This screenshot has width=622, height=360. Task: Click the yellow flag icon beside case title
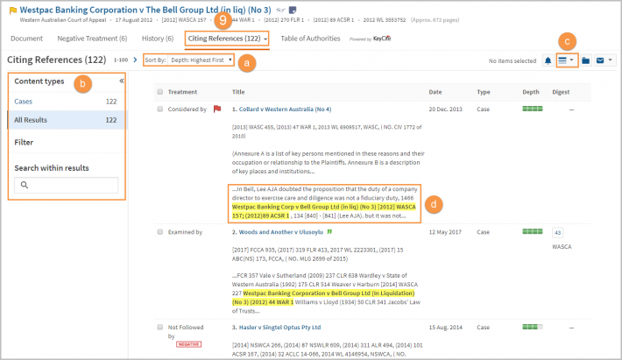13,11
